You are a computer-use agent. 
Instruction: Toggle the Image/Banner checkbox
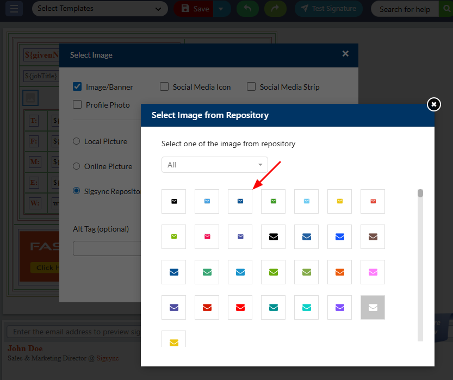click(x=77, y=87)
